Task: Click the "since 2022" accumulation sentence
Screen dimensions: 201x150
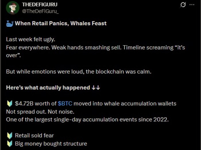Action: click(x=87, y=119)
